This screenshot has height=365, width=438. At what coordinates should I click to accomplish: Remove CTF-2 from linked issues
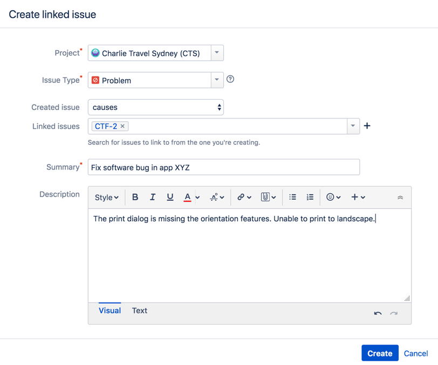click(x=123, y=127)
